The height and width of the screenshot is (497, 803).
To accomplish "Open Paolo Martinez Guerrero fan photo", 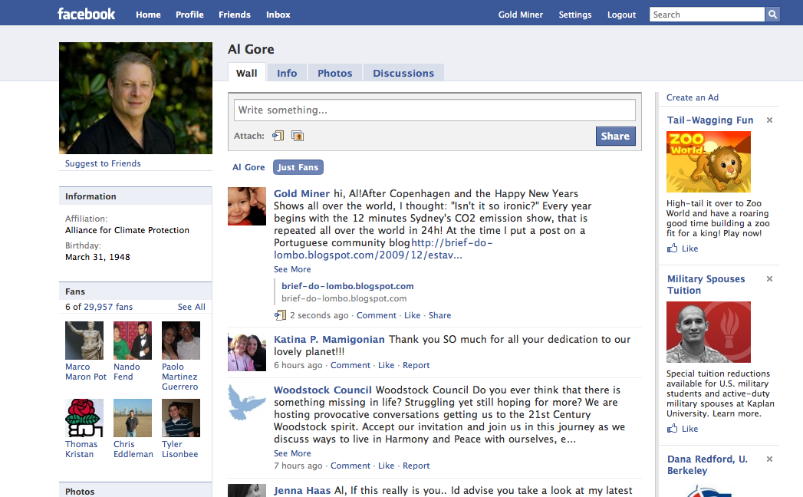I will tap(181, 341).
